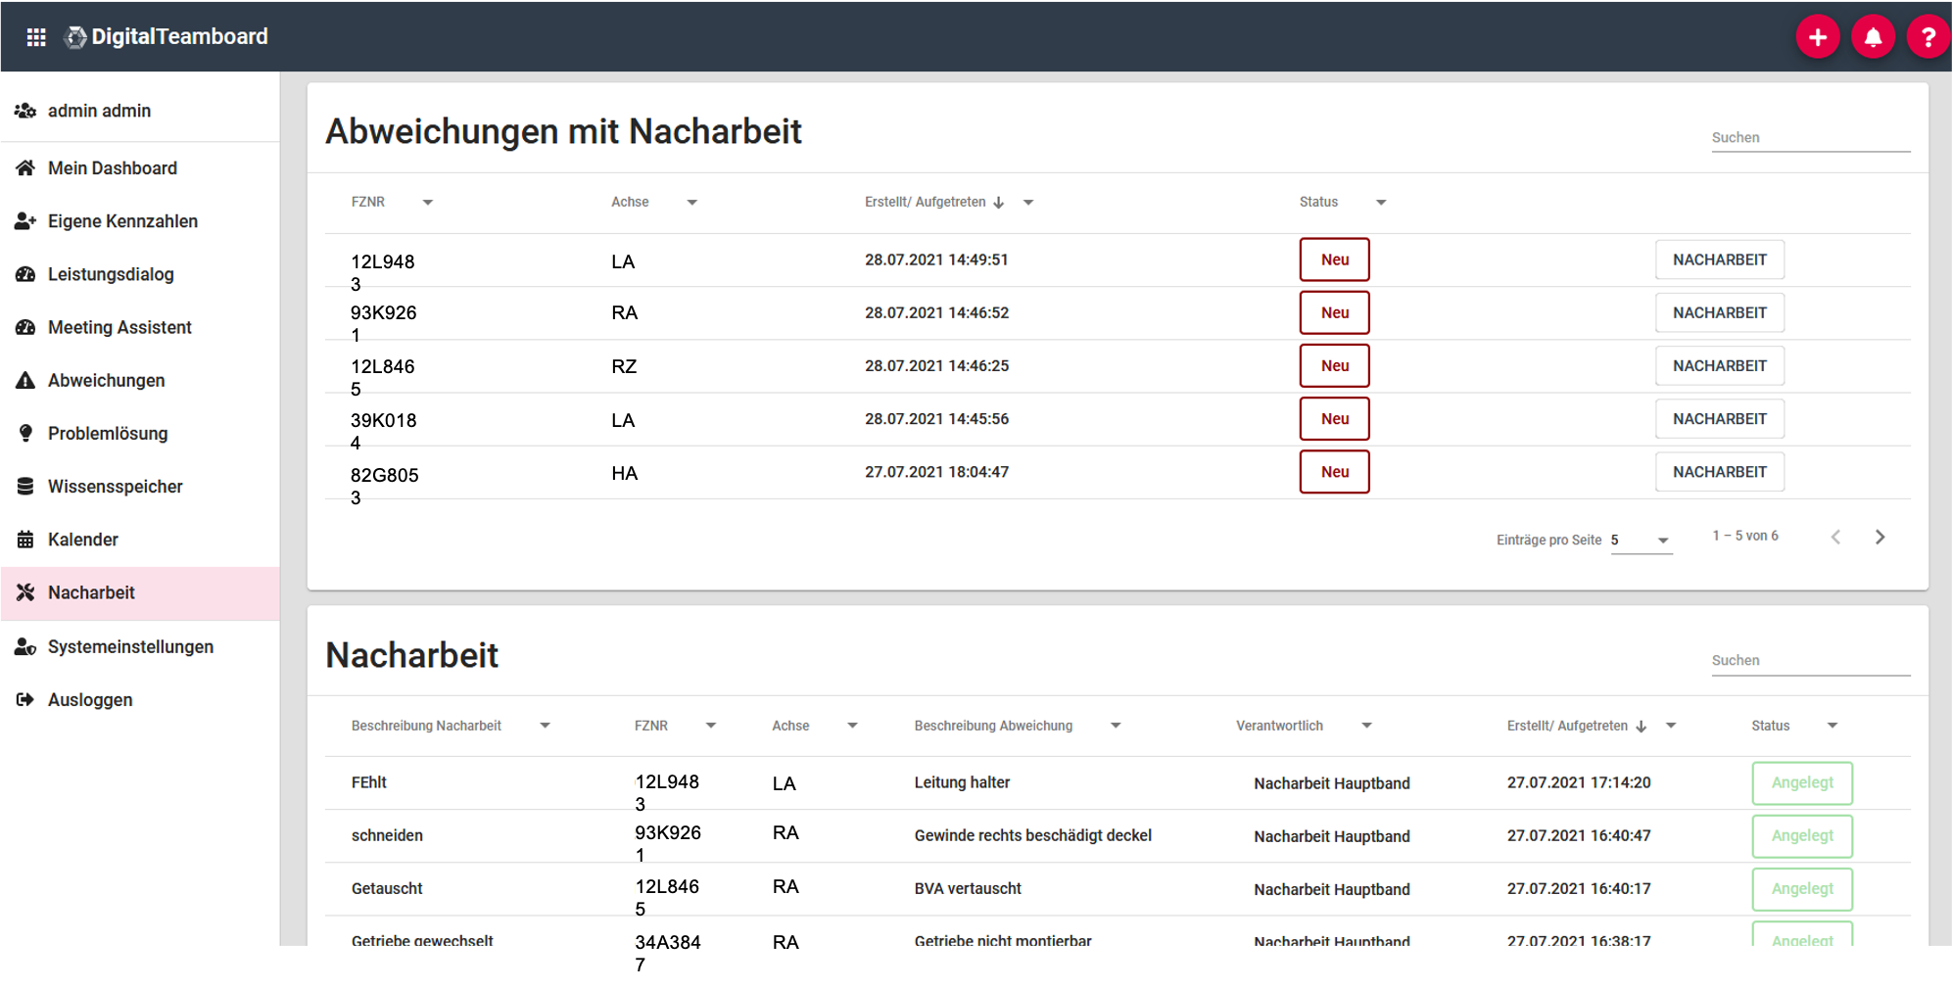Click Angelegt status in schneiden row
The image size is (1952, 989).
pyautogui.click(x=1802, y=835)
